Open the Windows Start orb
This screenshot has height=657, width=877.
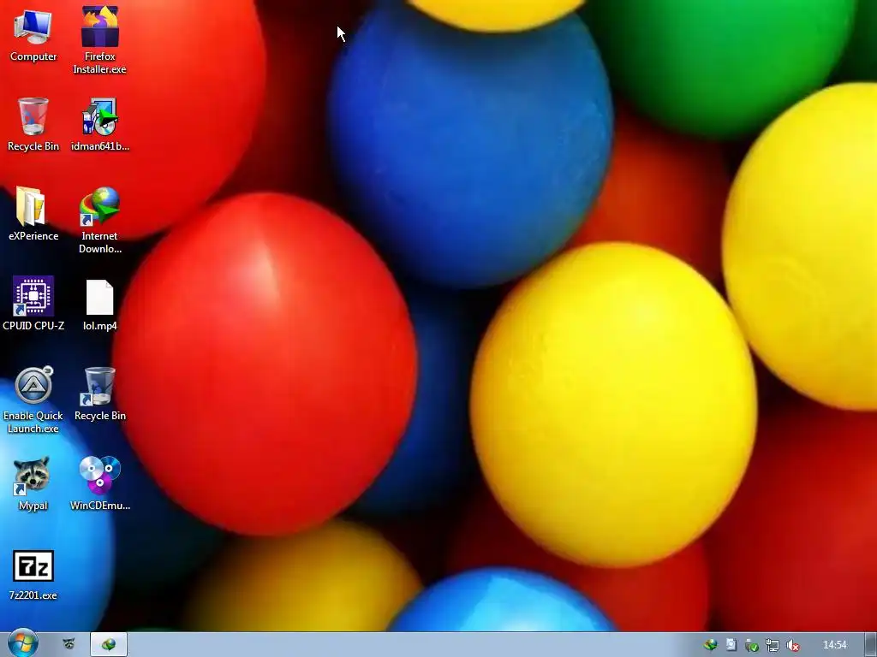coord(23,643)
